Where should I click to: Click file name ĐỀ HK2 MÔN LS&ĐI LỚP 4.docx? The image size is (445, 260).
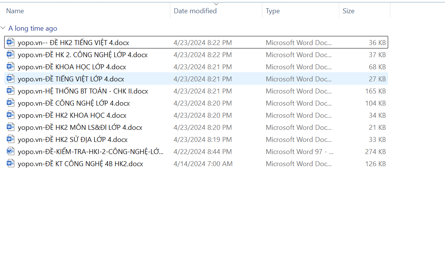(x=80, y=128)
